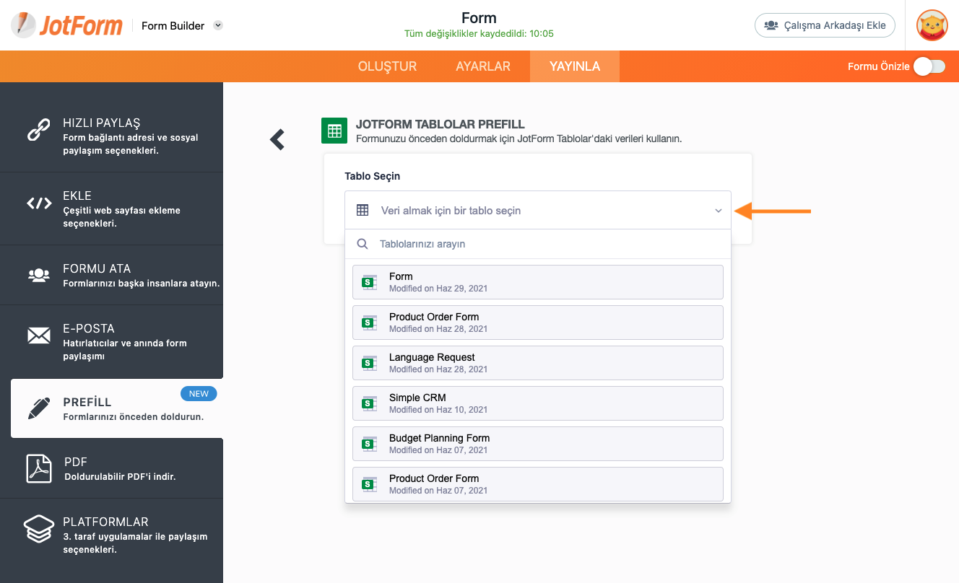This screenshot has height=583, width=959.
Task: Click the Form title at top
Action: pyautogui.click(x=479, y=18)
